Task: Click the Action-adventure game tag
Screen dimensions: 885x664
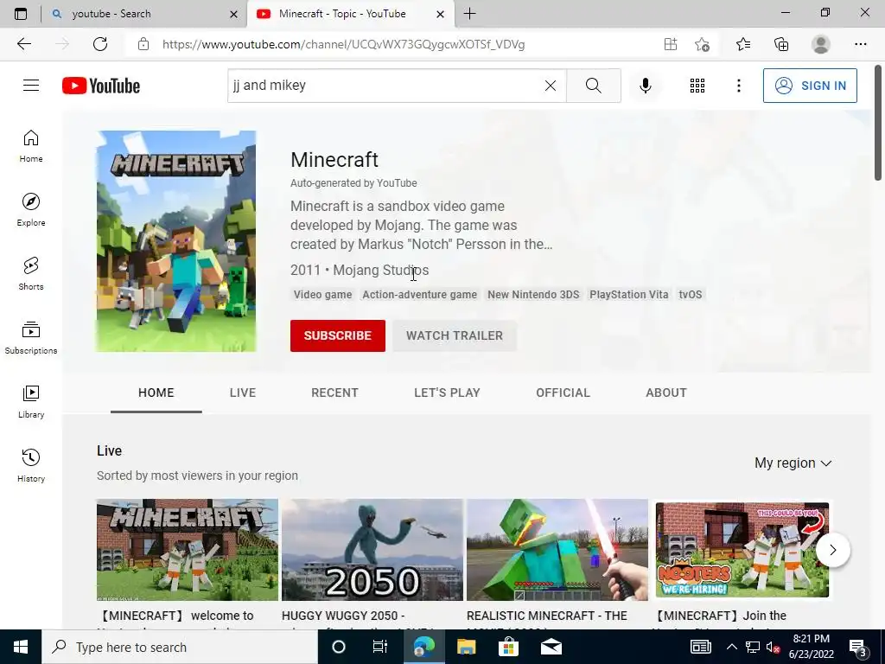Action: click(419, 294)
